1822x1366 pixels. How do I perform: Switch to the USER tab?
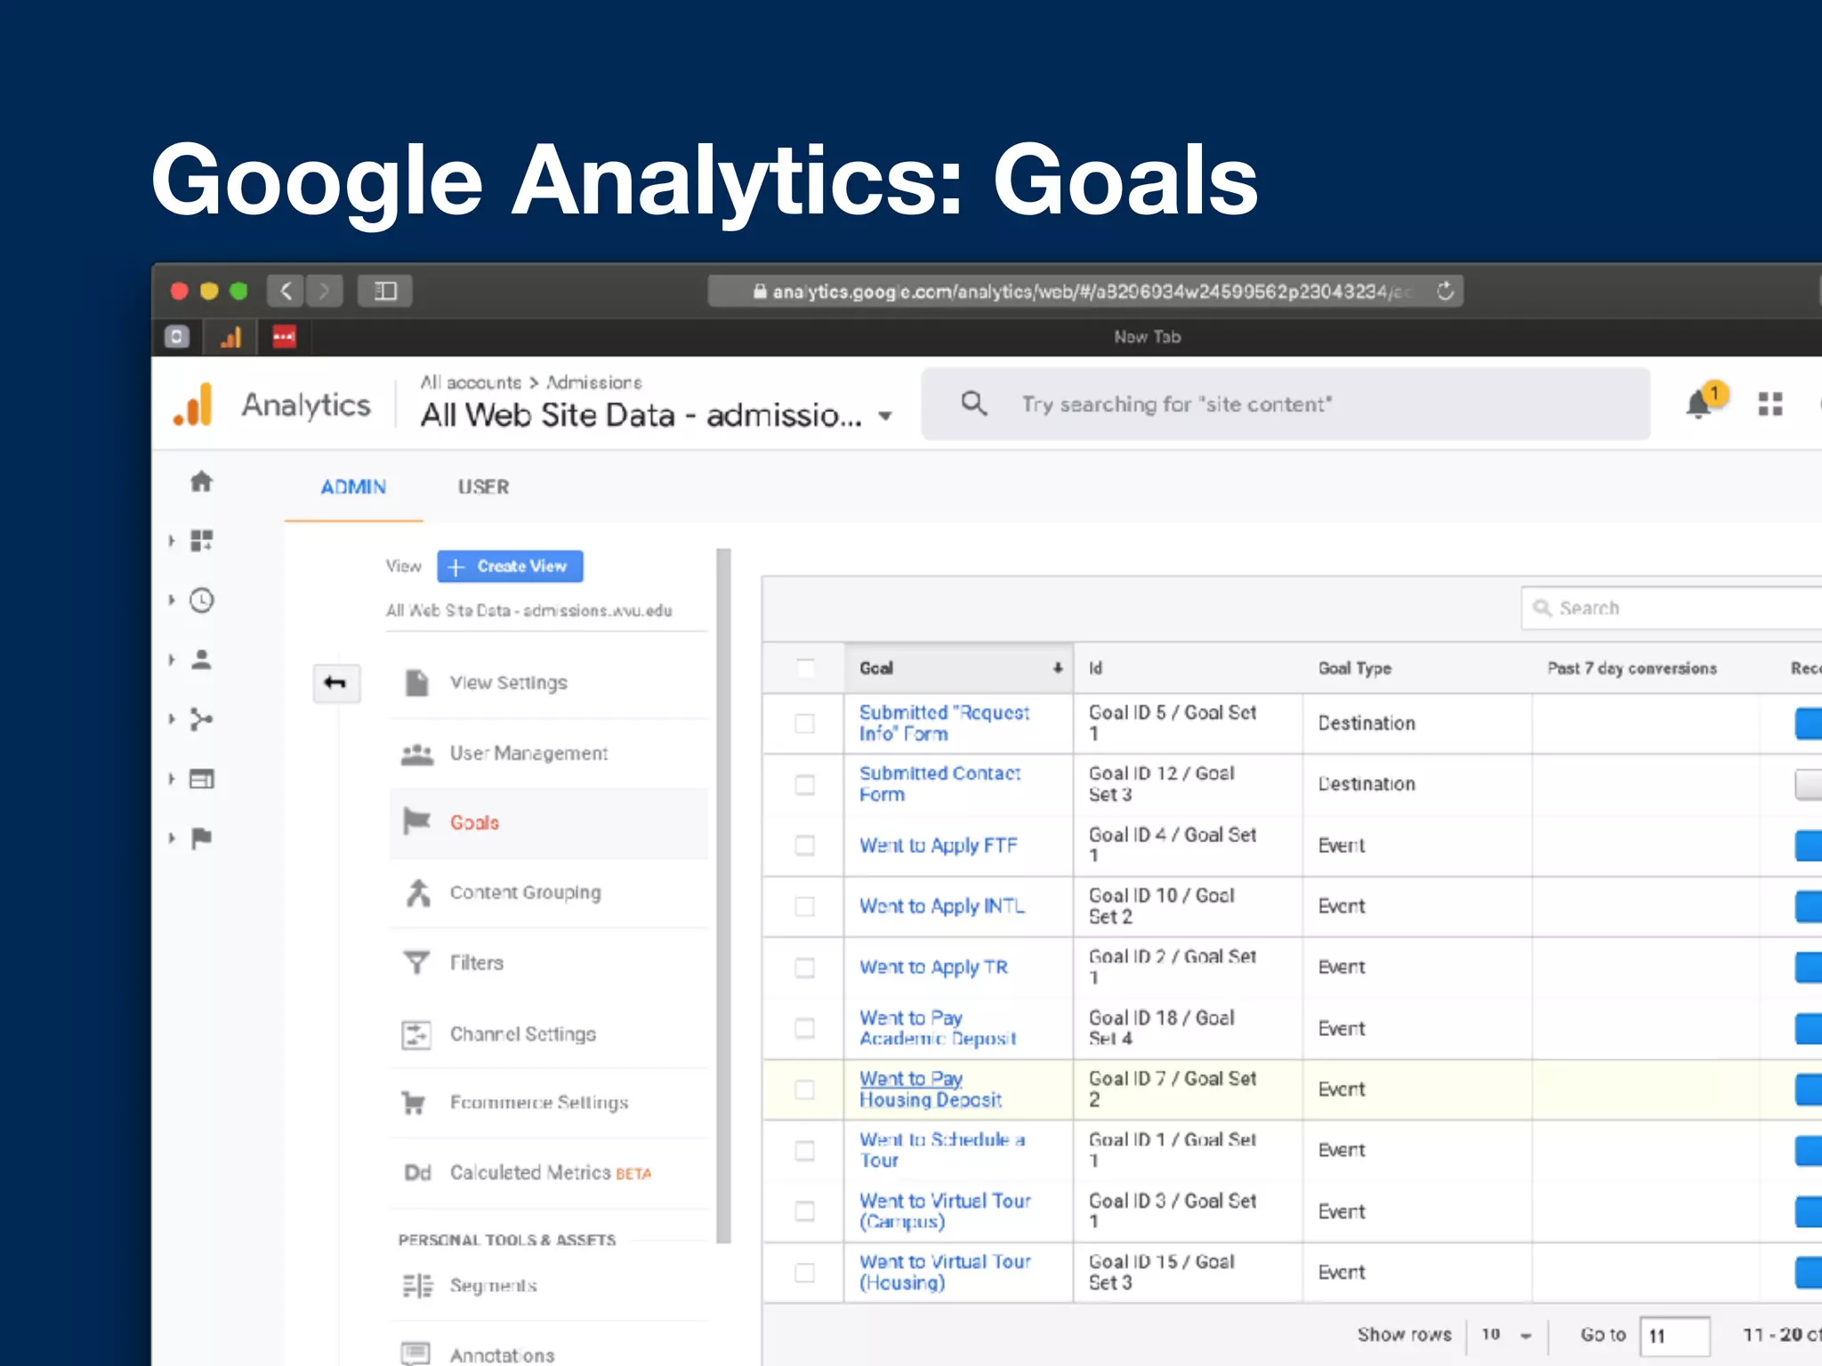483,487
